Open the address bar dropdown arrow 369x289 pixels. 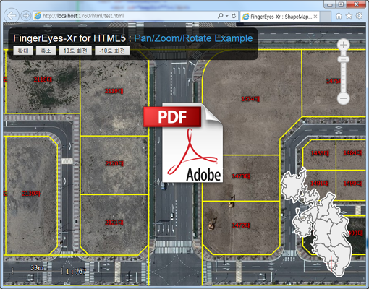click(x=227, y=16)
